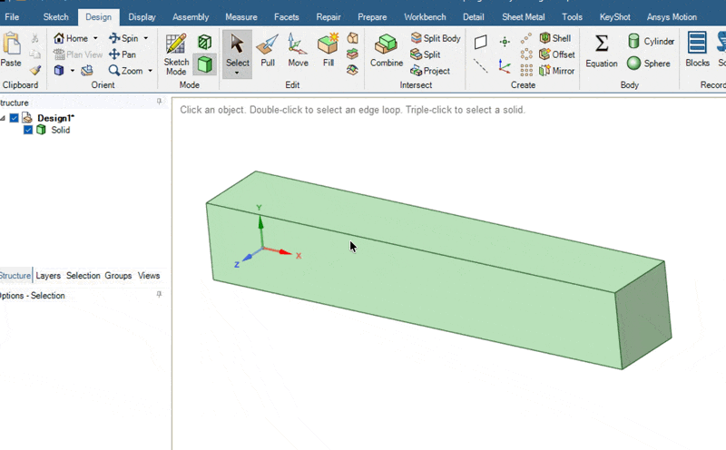Open the Layers panel tab
The image size is (726, 450).
[x=48, y=276]
